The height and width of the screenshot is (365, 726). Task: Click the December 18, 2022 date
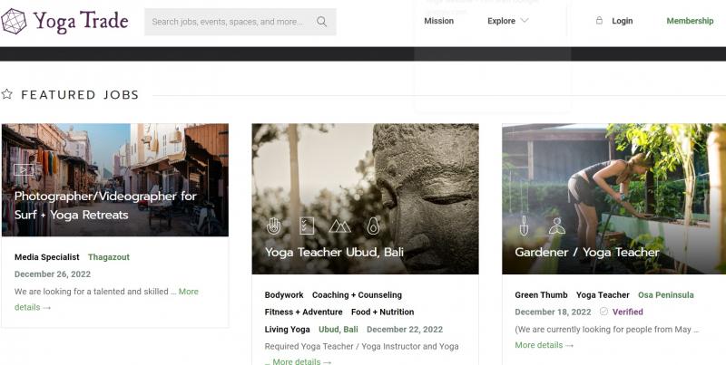tap(553, 312)
